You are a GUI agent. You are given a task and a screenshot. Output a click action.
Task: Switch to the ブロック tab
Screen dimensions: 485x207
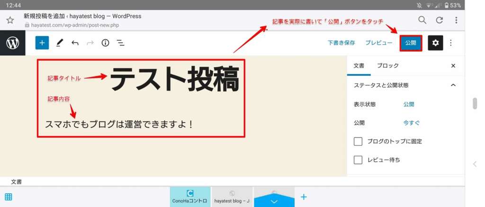387,66
